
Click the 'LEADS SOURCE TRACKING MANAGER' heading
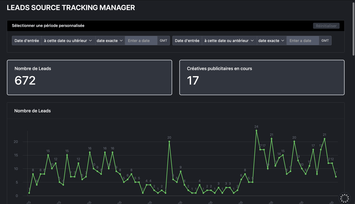[x=71, y=8]
